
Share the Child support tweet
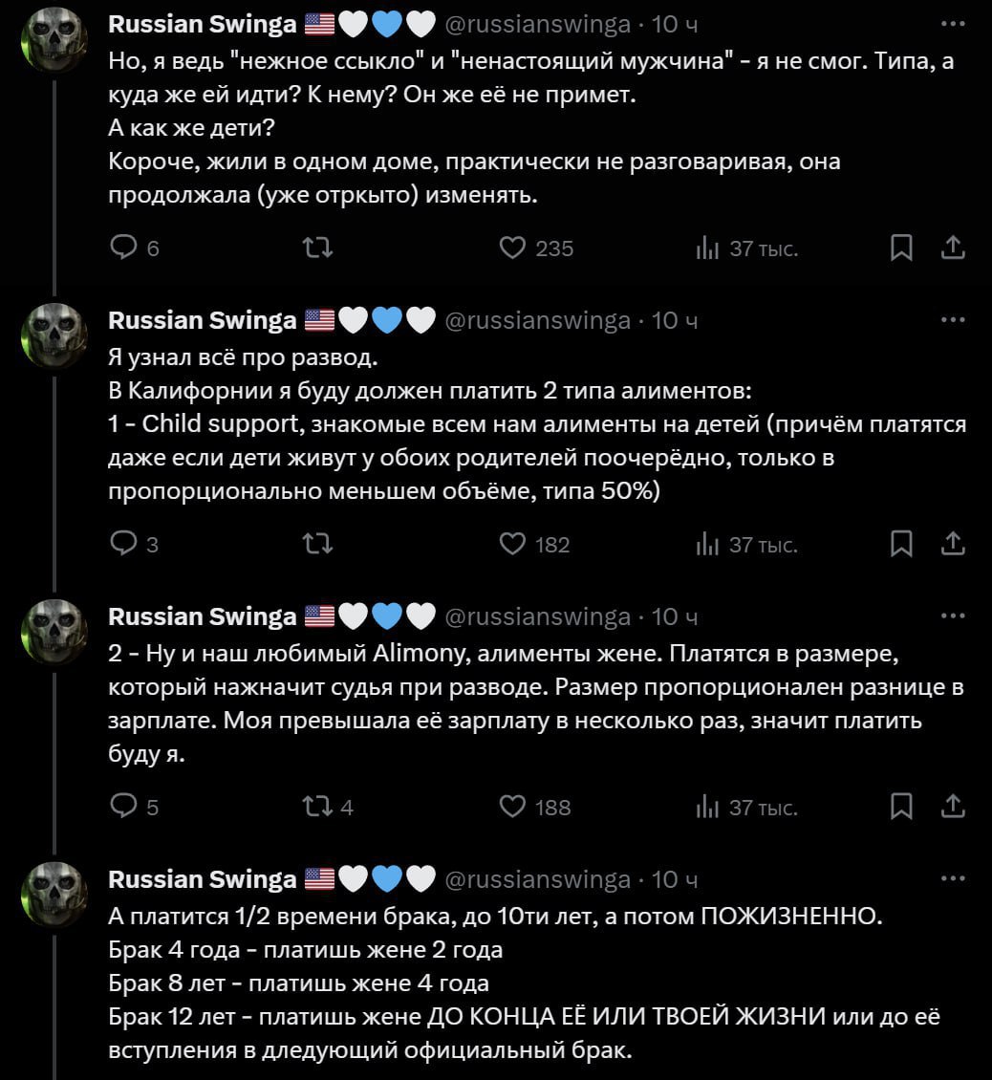pos(953,545)
